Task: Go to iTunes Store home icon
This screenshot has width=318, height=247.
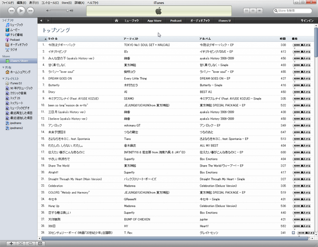Action: [x=116, y=20]
